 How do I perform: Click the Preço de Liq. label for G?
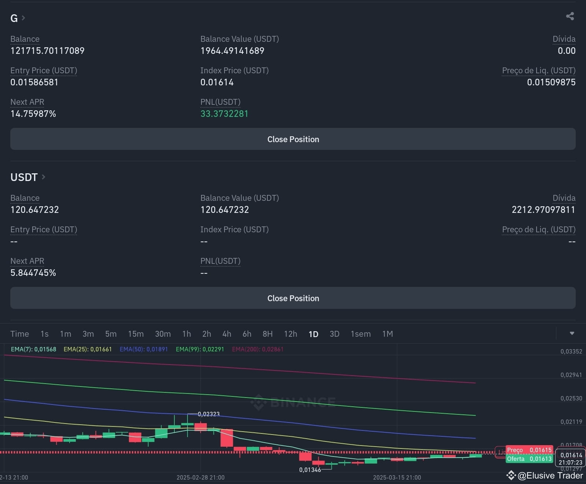(539, 70)
